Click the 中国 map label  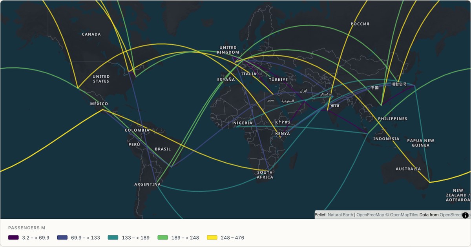click(x=375, y=88)
